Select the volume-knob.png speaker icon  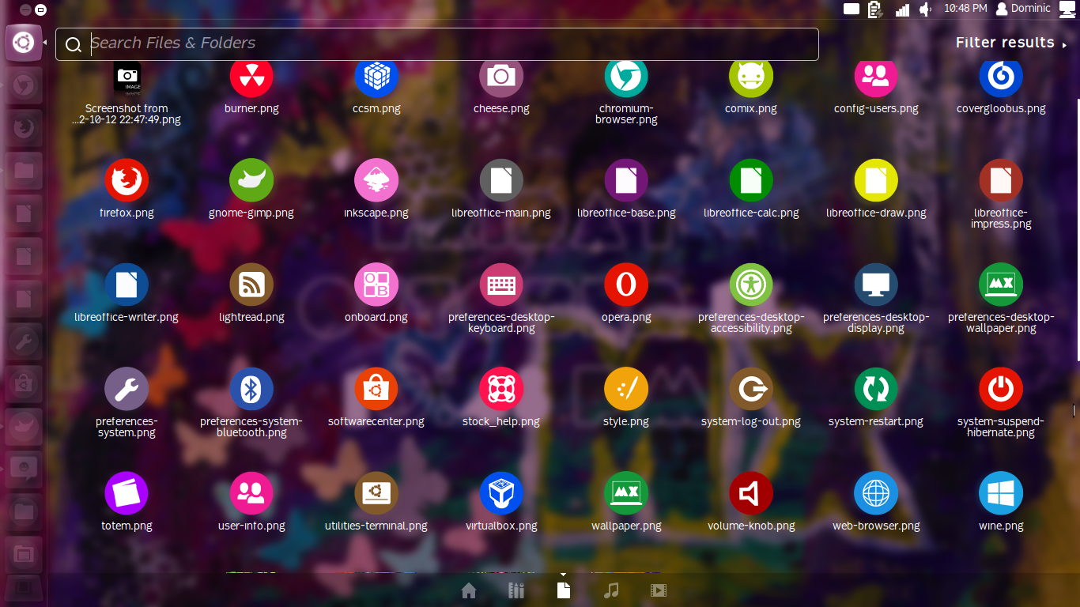tap(751, 493)
